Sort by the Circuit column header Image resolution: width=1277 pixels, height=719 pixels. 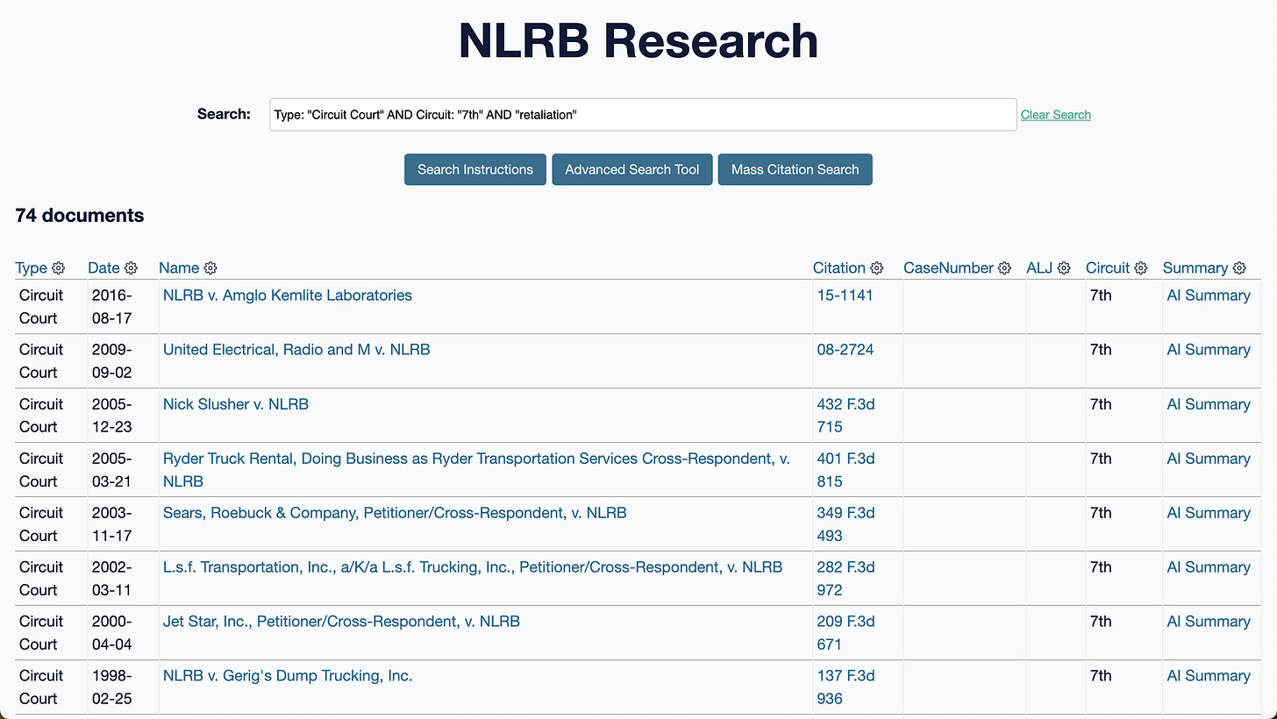tap(1108, 268)
